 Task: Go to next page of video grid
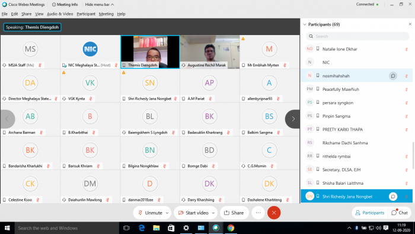coord(292,119)
